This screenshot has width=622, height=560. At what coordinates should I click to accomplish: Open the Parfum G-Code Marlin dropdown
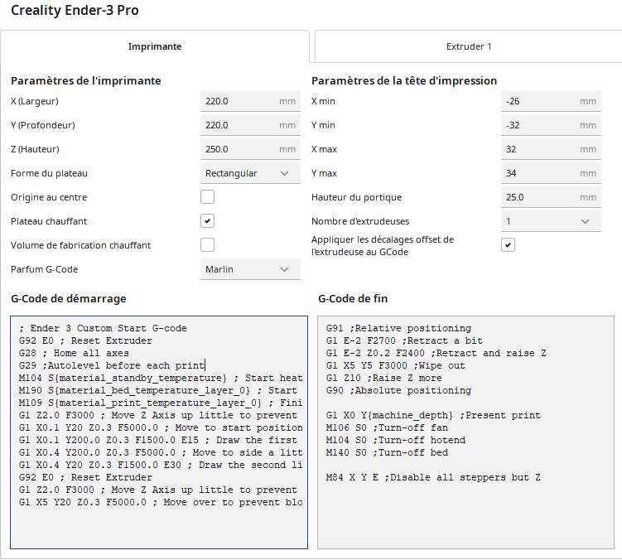(x=250, y=269)
